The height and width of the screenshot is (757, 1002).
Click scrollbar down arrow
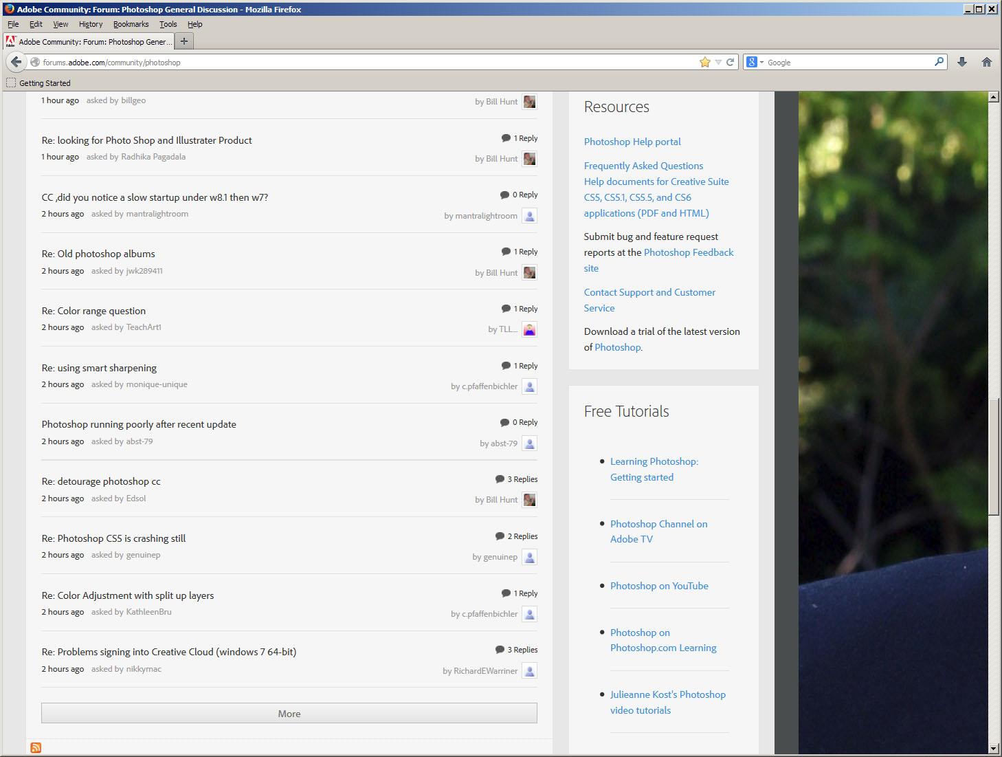pyautogui.click(x=993, y=748)
